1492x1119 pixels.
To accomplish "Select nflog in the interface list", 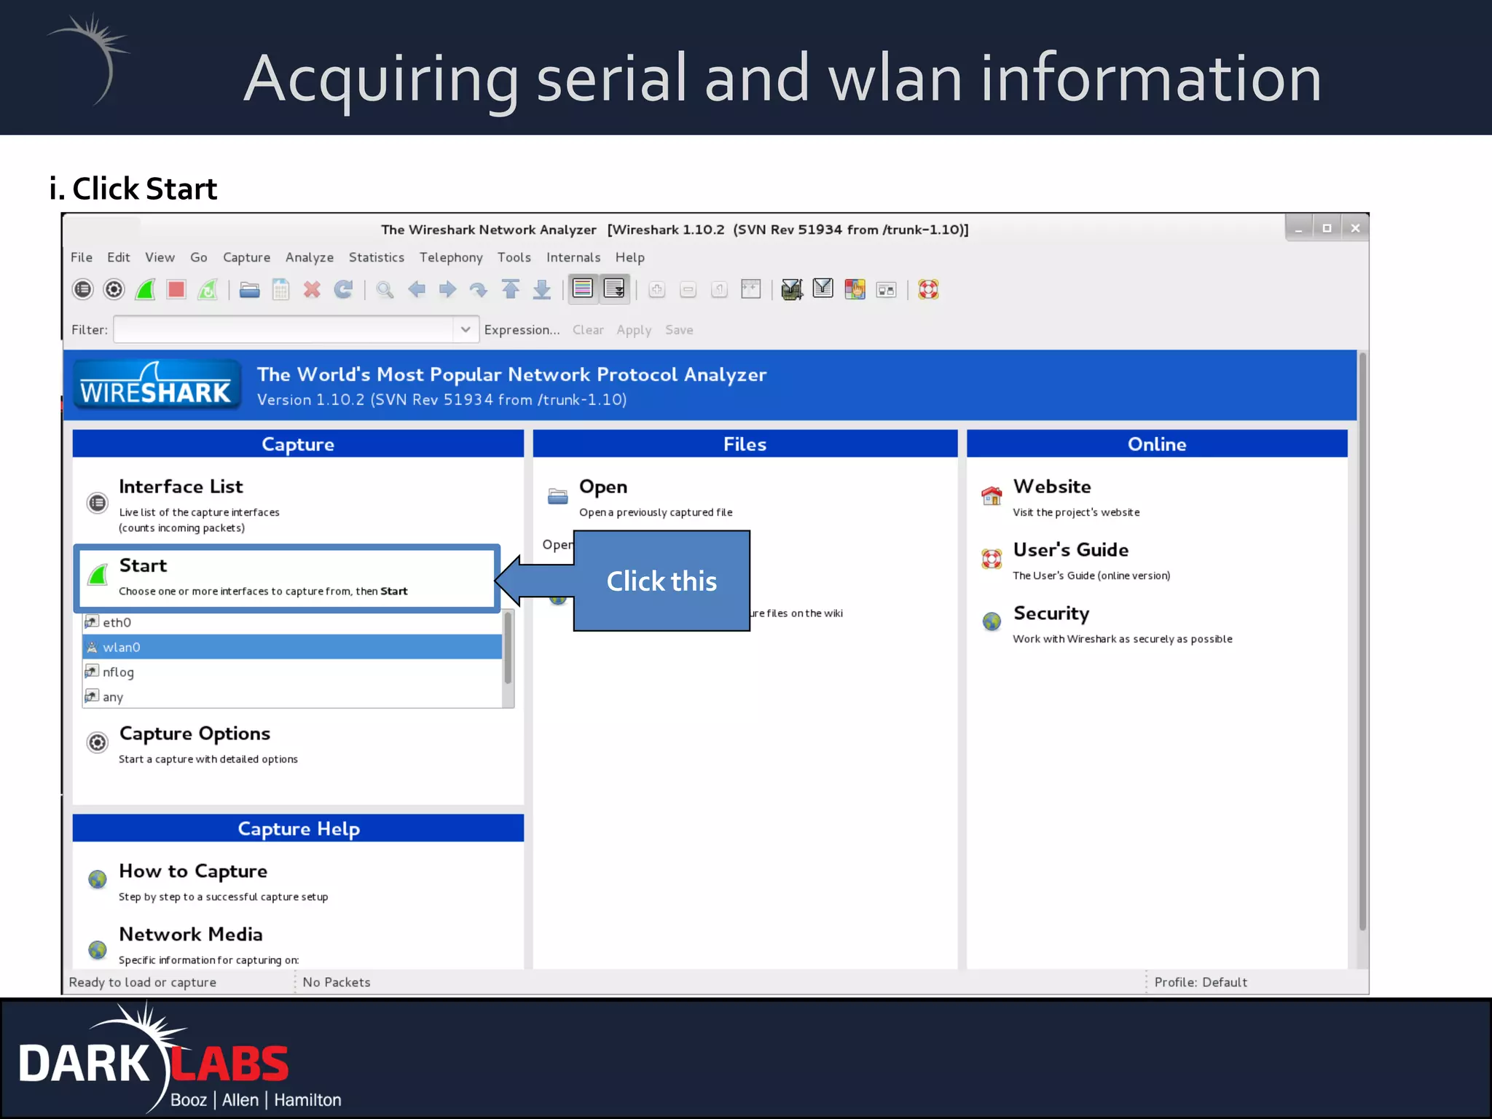I will (292, 672).
